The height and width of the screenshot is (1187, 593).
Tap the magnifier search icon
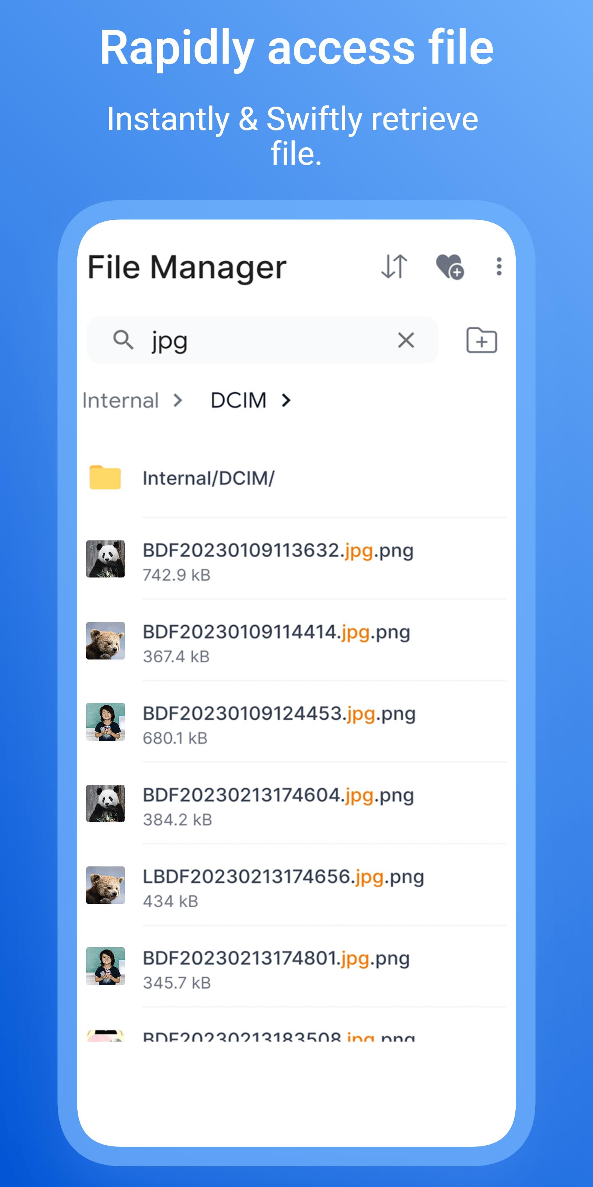tap(123, 340)
